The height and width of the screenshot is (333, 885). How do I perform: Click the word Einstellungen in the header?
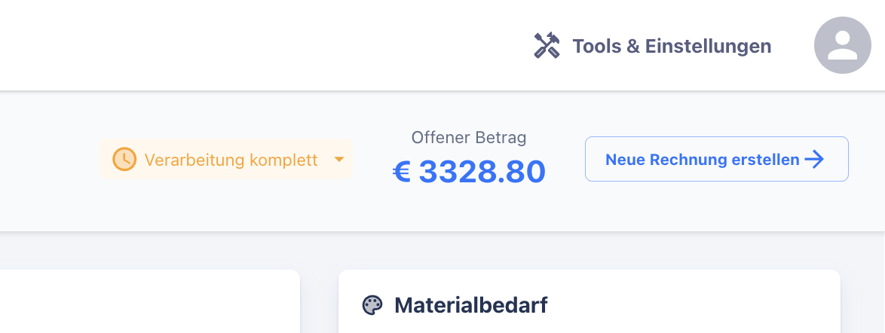click(x=709, y=46)
